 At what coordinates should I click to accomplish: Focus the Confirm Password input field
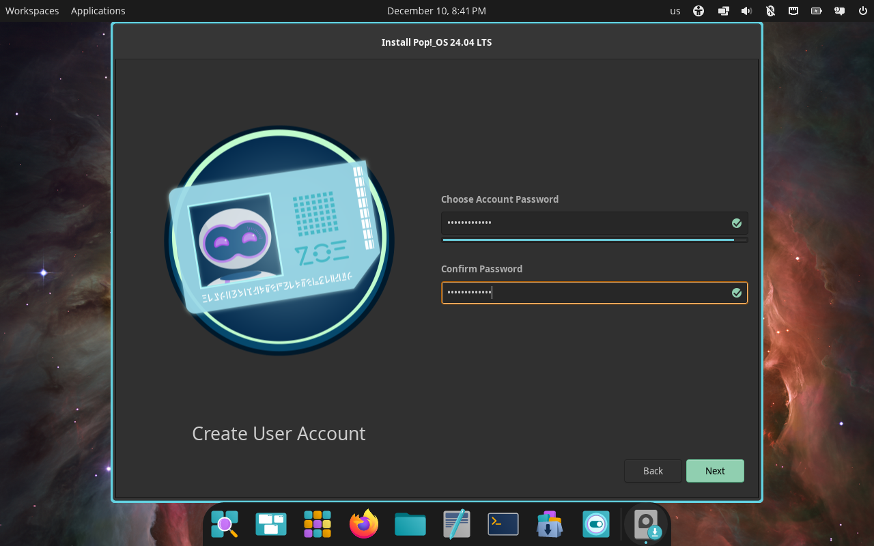click(594, 292)
